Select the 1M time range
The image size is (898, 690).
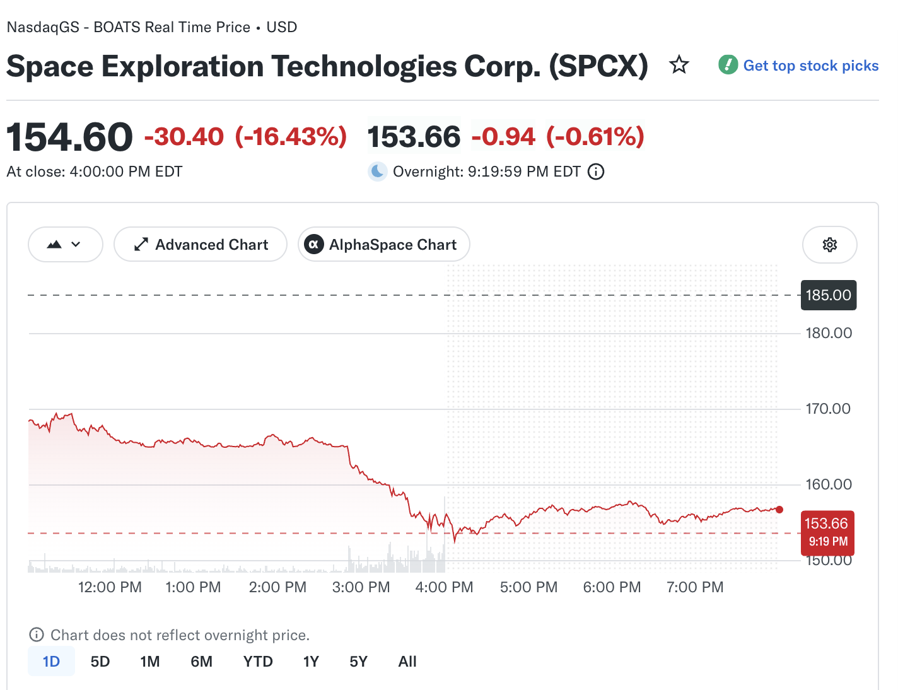click(x=150, y=662)
